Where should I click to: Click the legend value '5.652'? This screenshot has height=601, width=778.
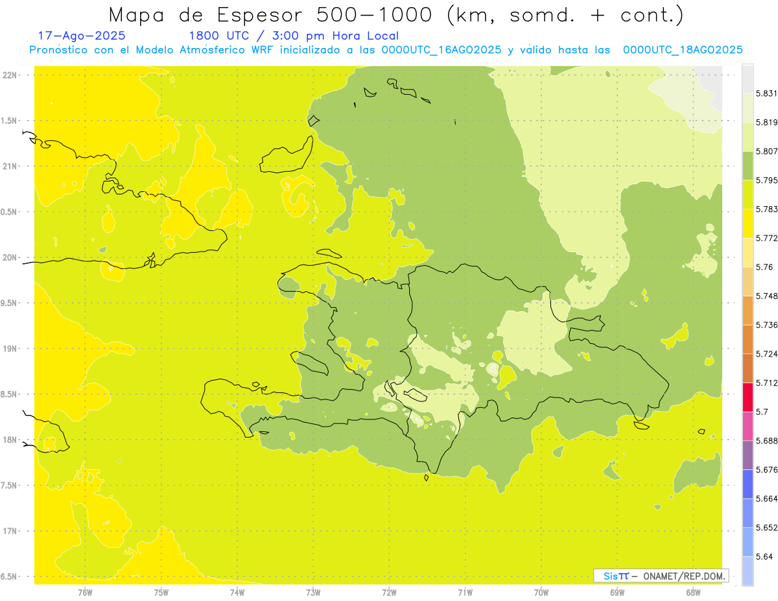pyautogui.click(x=767, y=528)
